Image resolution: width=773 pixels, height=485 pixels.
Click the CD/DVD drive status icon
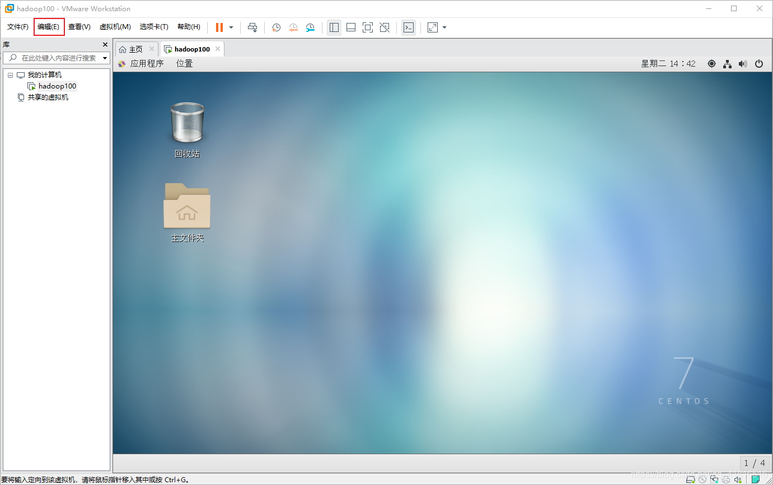[702, 479]
